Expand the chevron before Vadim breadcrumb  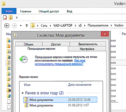pyautogui.click(x=111, y=26)
